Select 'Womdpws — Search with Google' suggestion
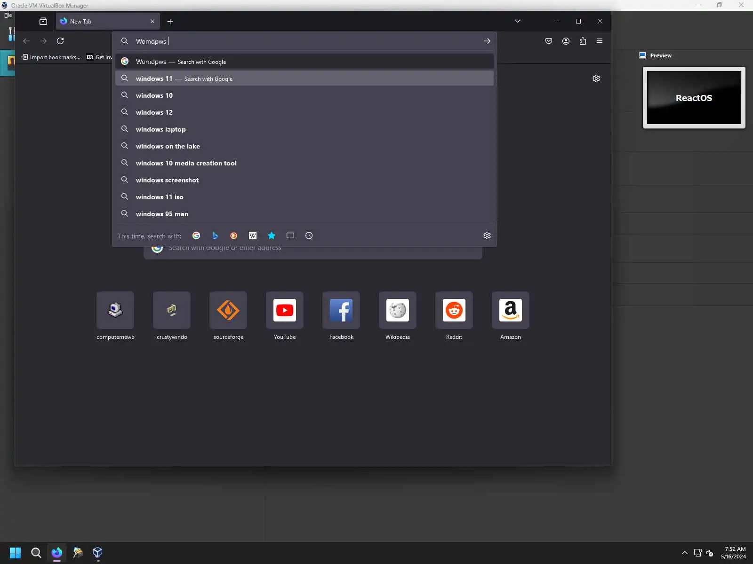This screenshot has height=564, width=753. point(304,62)
